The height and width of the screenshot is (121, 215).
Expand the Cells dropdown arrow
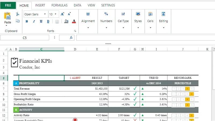[x=150, y=28]
